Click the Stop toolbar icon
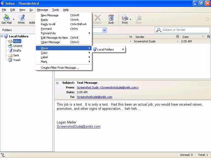The height and width of the screenshot is (158, 211). coord(138,19)
